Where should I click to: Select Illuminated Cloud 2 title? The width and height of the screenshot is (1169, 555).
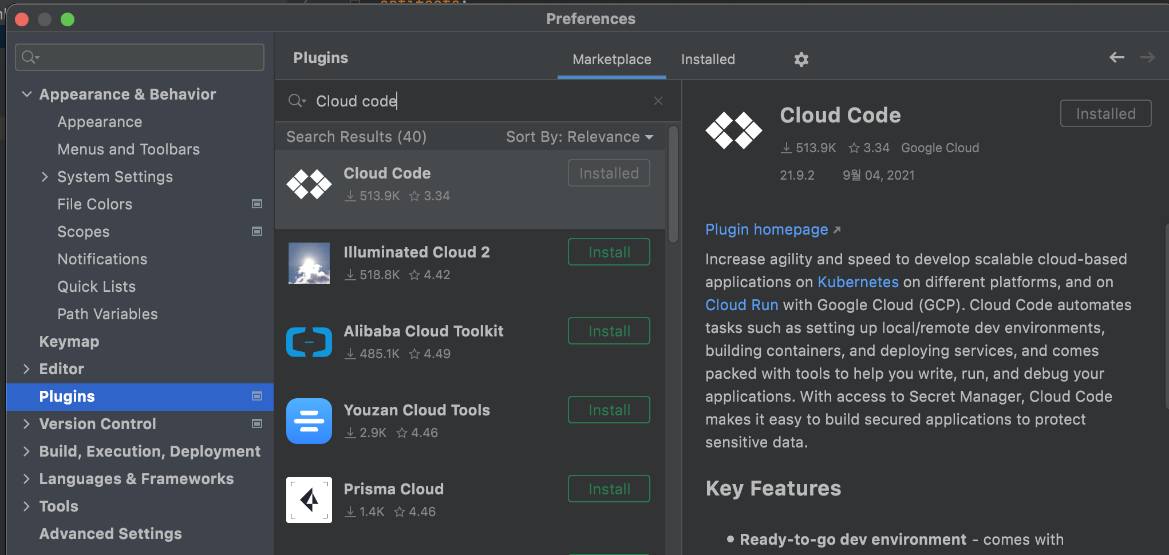pyautogui.click(x=416, y=252)
